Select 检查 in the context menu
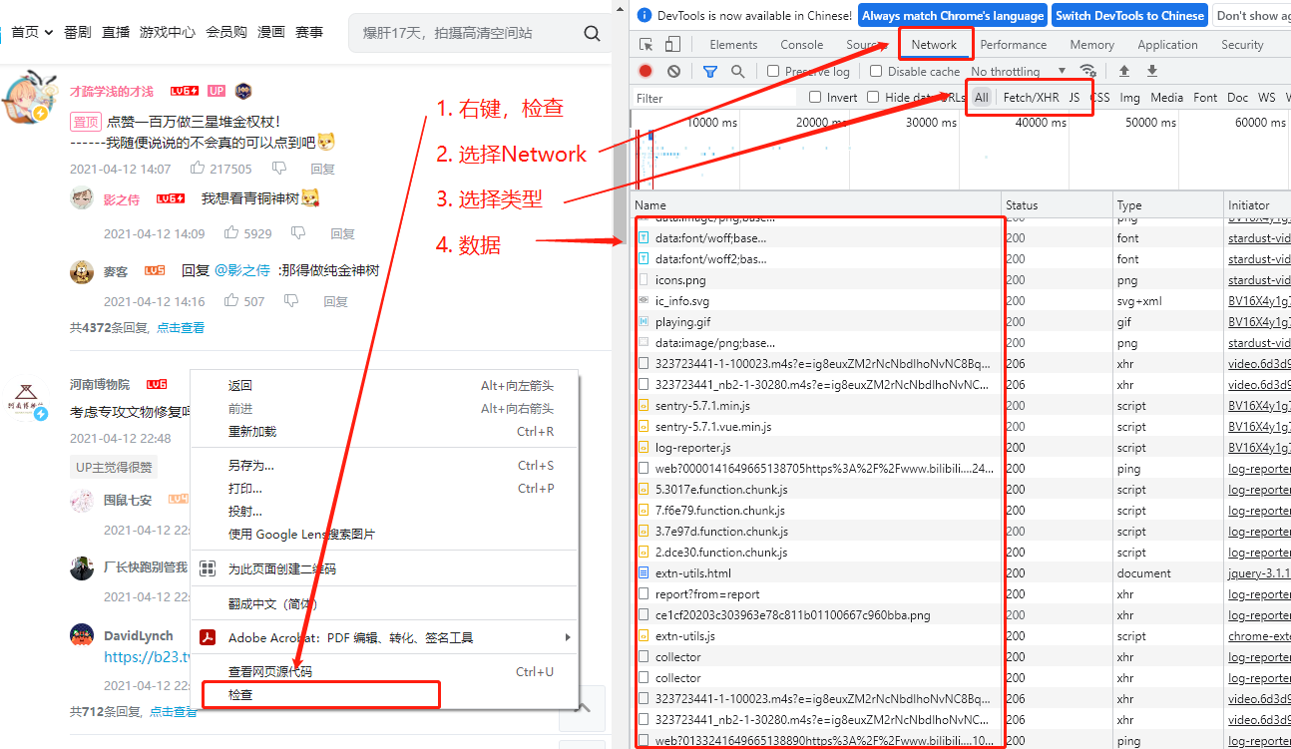 [241, 694]
